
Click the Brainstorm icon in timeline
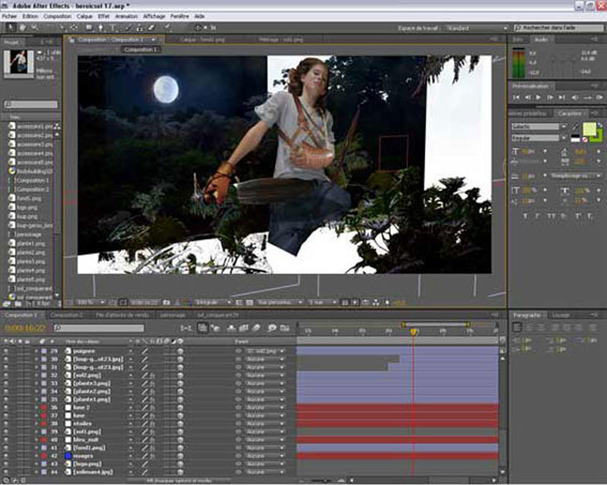(272, 328)
